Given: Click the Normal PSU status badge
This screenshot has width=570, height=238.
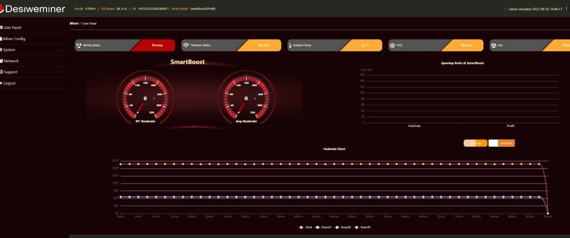Looking at the screenshot, I should [x=466, y=45].
